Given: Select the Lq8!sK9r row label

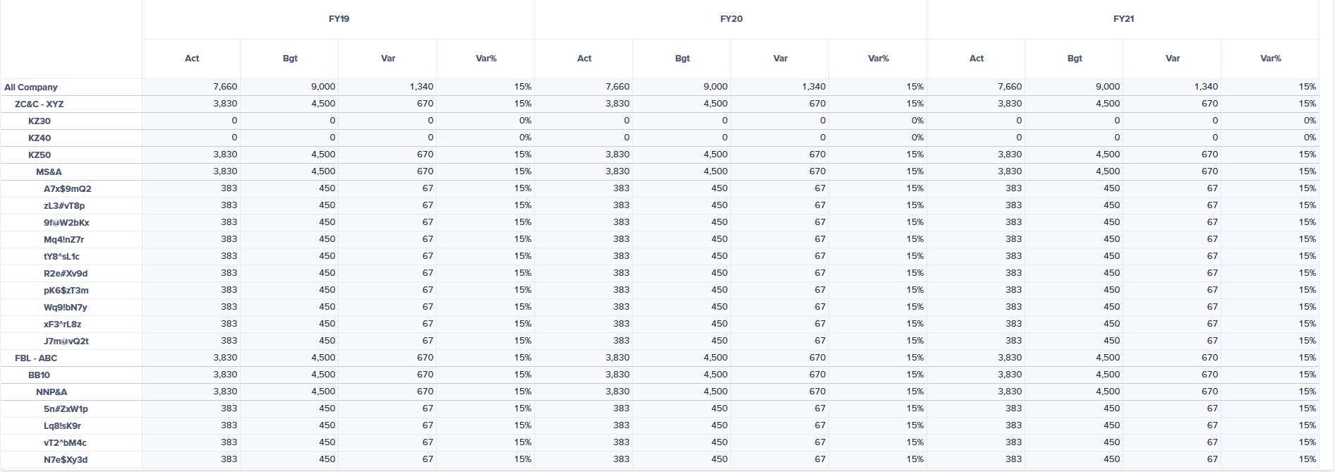Looking at the screenshot, I should (x=63, y=426).
